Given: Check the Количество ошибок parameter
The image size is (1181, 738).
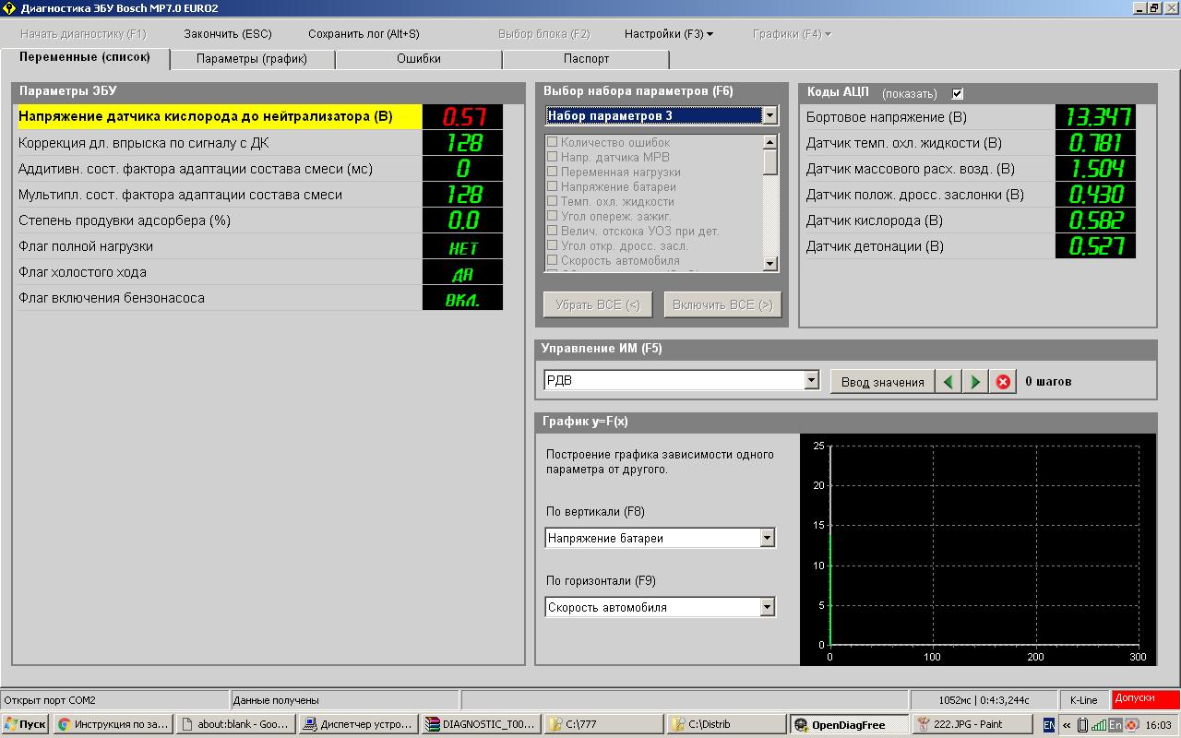Looking at the screenshot, I should pyautogui.click(x=552, y=142).
